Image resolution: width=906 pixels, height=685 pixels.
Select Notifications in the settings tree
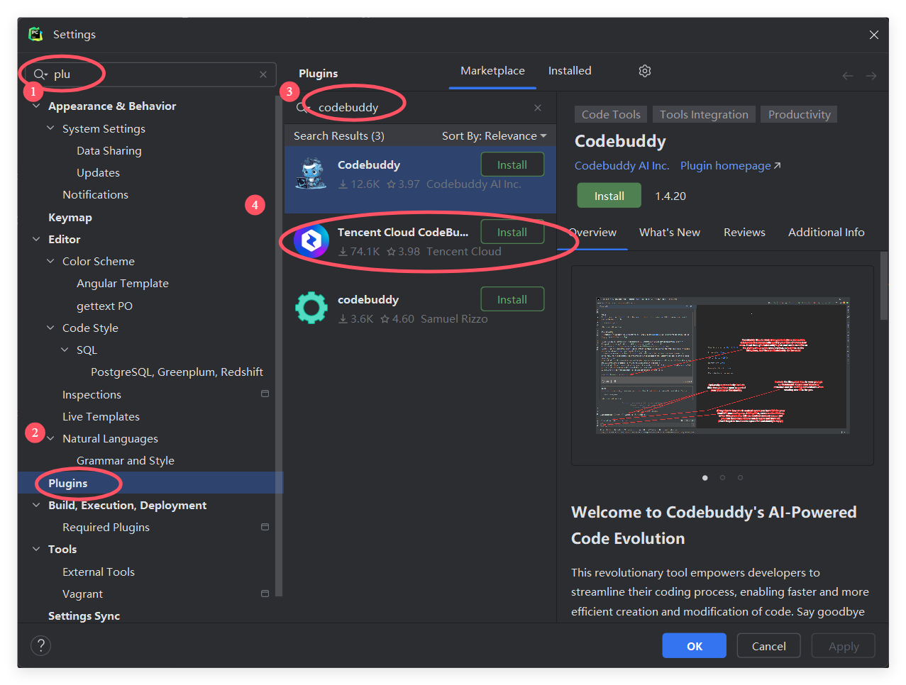pyautogui.click(x=95, y=194)
